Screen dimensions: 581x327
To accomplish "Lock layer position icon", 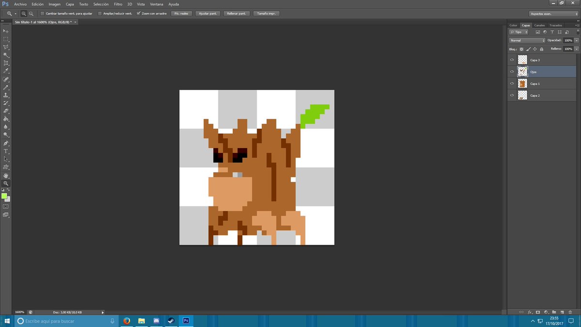I will coord(535,49).
